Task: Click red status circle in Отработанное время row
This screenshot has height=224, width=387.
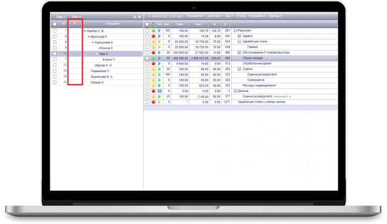Action: pyautogui.click(x=153, y=64)
